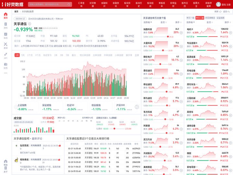Open 汇率查询 in top menu
Screen dimensions: 233x175
pos(81,5)
